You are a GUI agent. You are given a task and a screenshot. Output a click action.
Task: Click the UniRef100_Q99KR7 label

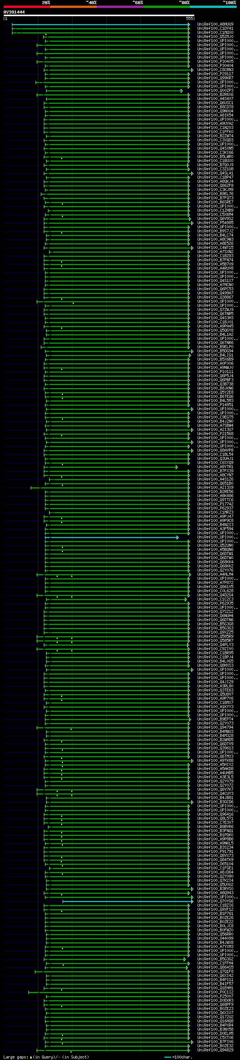coord(215,78)
